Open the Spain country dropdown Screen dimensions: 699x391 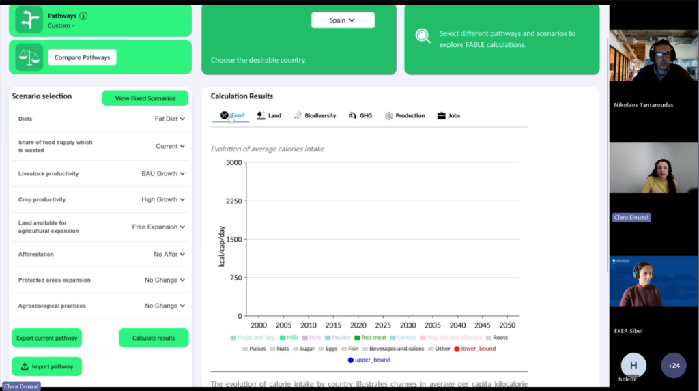[x=343, y=20]
